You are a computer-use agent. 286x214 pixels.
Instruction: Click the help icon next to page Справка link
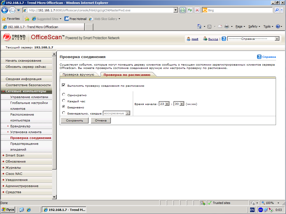tap(259, 57)
